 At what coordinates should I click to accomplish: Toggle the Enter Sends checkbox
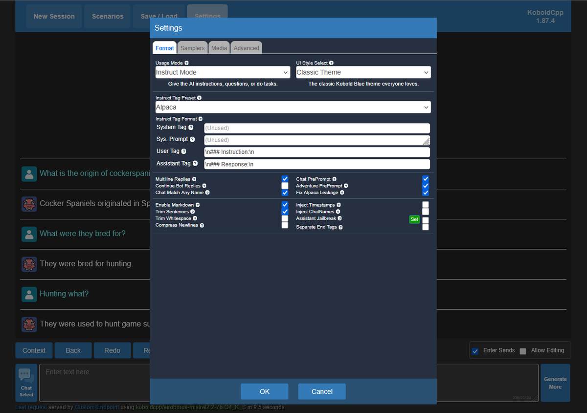point(475,351)
